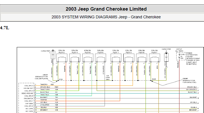Viewport: 204px width, 113px height.
Task: Click the 'NEAR BREAKOUT FOR COIL ON PLUG 4' note
Action: (x=41, y=77)
